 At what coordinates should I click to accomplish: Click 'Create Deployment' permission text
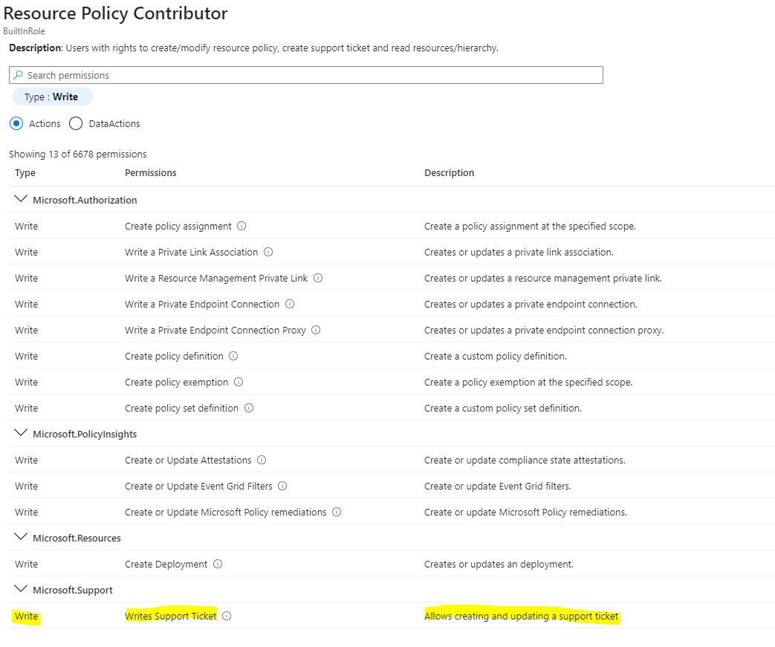tap(166, 565)
